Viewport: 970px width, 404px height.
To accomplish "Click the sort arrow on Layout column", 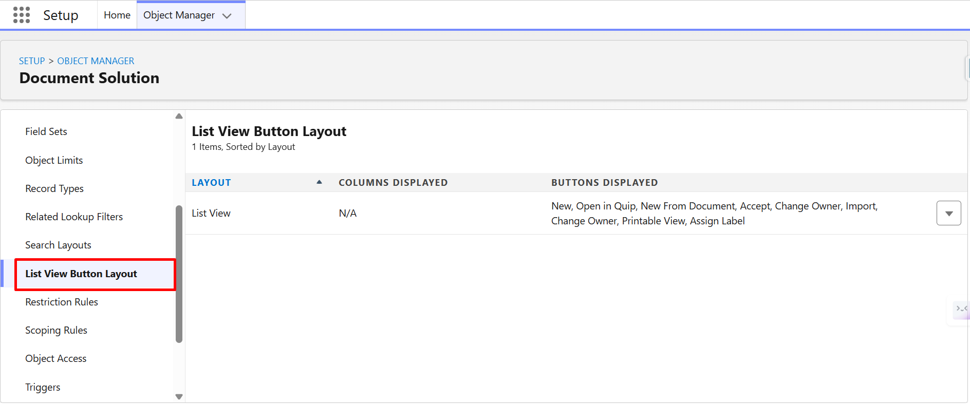I will point(319,182).
